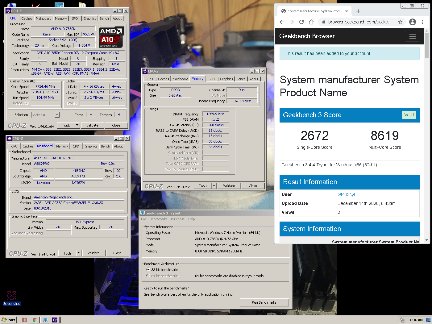Open the Chrome home page icon

tap(311, 22)
